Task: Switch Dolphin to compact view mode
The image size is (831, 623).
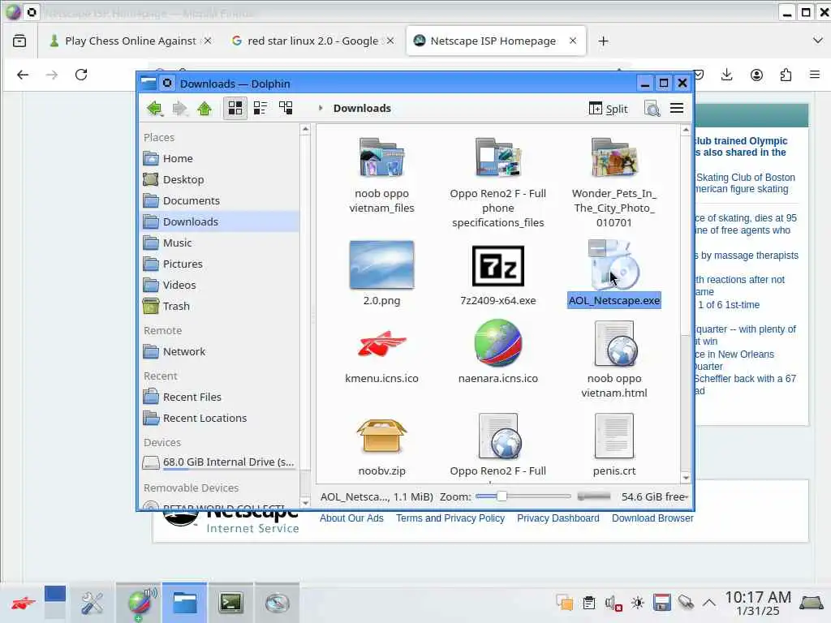Action: coord(260,108)
